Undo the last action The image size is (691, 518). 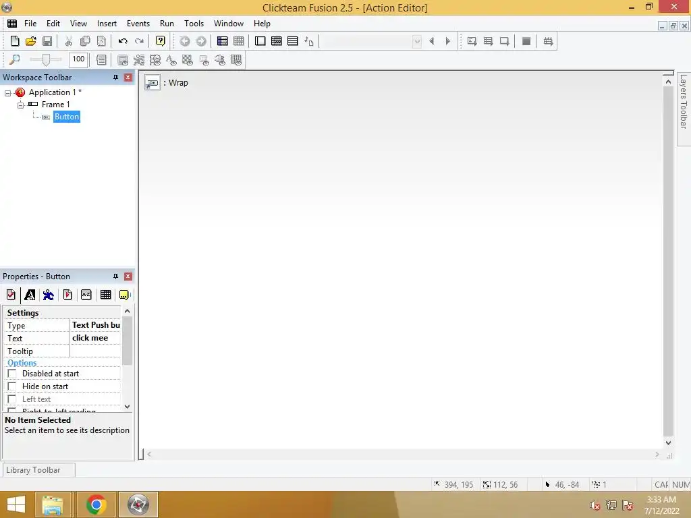coord(123,41)
